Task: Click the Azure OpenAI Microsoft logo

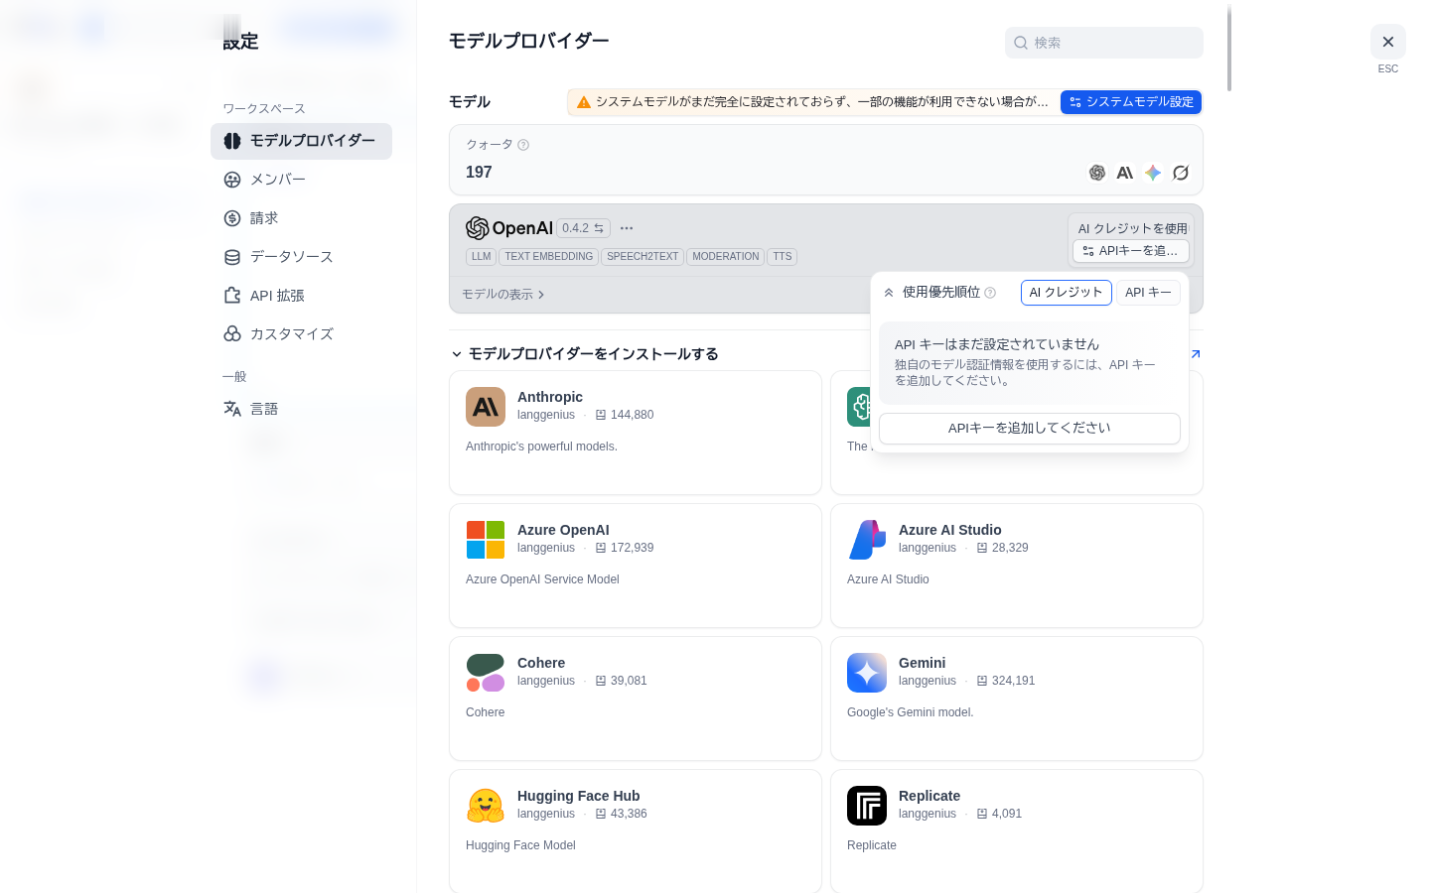Action: click(486, 540)
